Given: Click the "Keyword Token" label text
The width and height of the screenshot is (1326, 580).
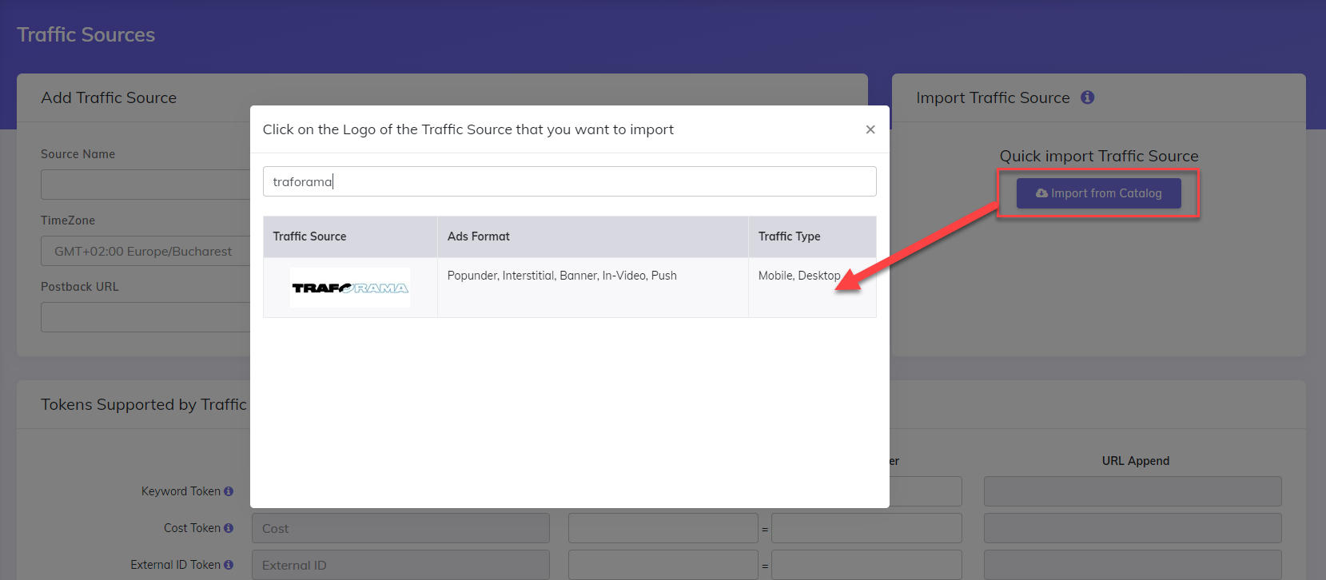Looking at the screenshot, I should (x=181, y=491).
